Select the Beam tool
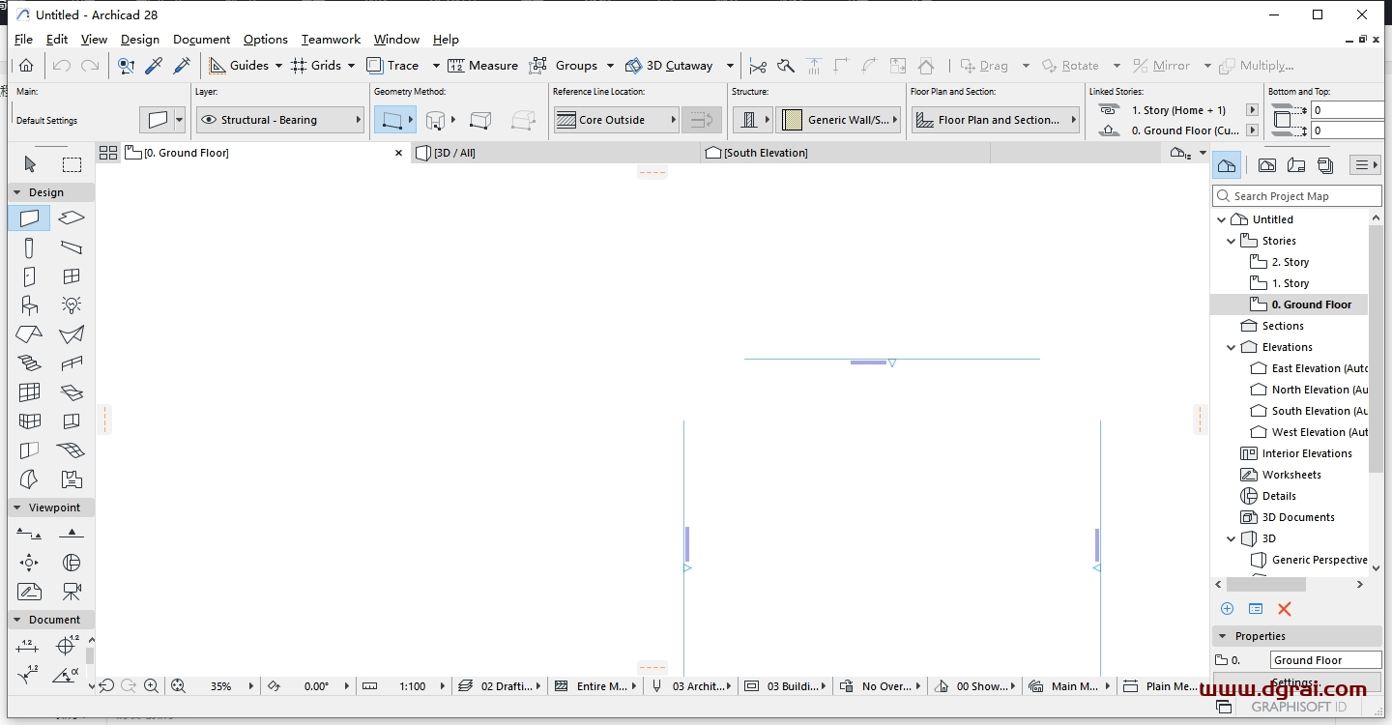The width and height of the screenshot is (1392, 725). pos(72,247)
